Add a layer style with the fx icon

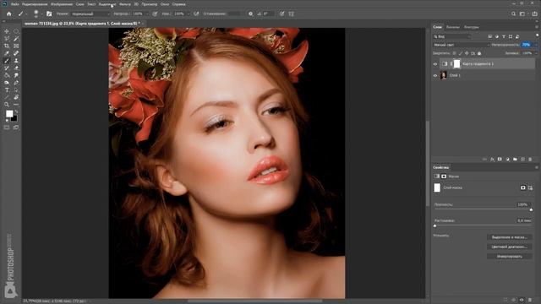click(x=492, y=160)
